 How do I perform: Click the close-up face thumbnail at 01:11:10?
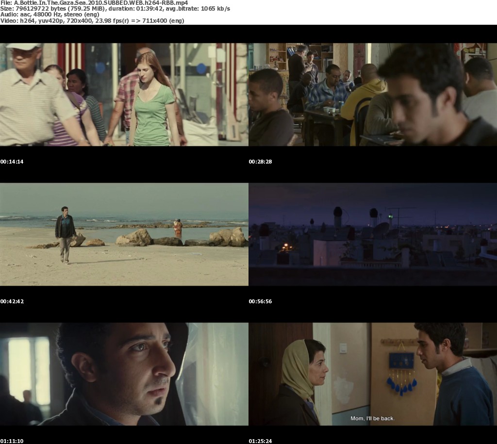(x=124, y=374)
